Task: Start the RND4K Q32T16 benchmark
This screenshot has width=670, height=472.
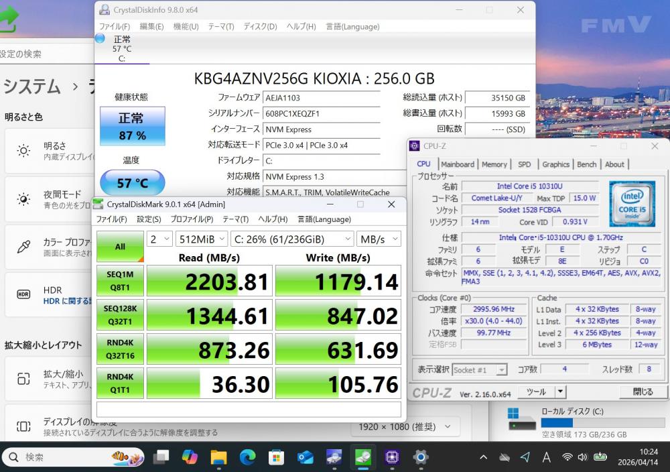Action: [x=120, y=349]
